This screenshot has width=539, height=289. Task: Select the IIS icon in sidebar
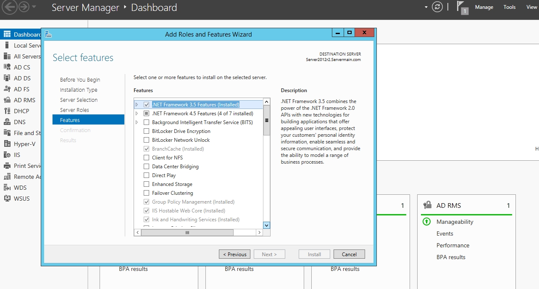7,155
